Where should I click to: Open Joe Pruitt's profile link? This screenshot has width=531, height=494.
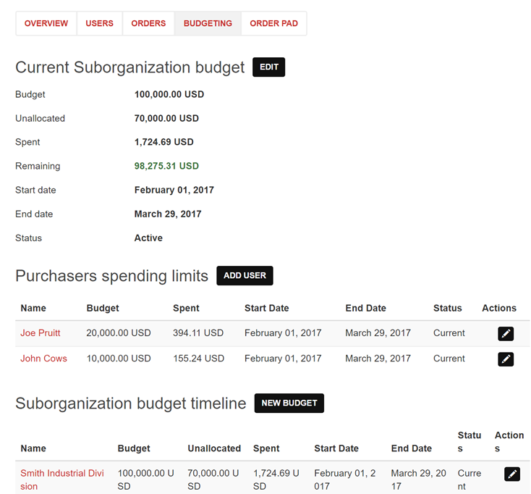click(41, 333)
